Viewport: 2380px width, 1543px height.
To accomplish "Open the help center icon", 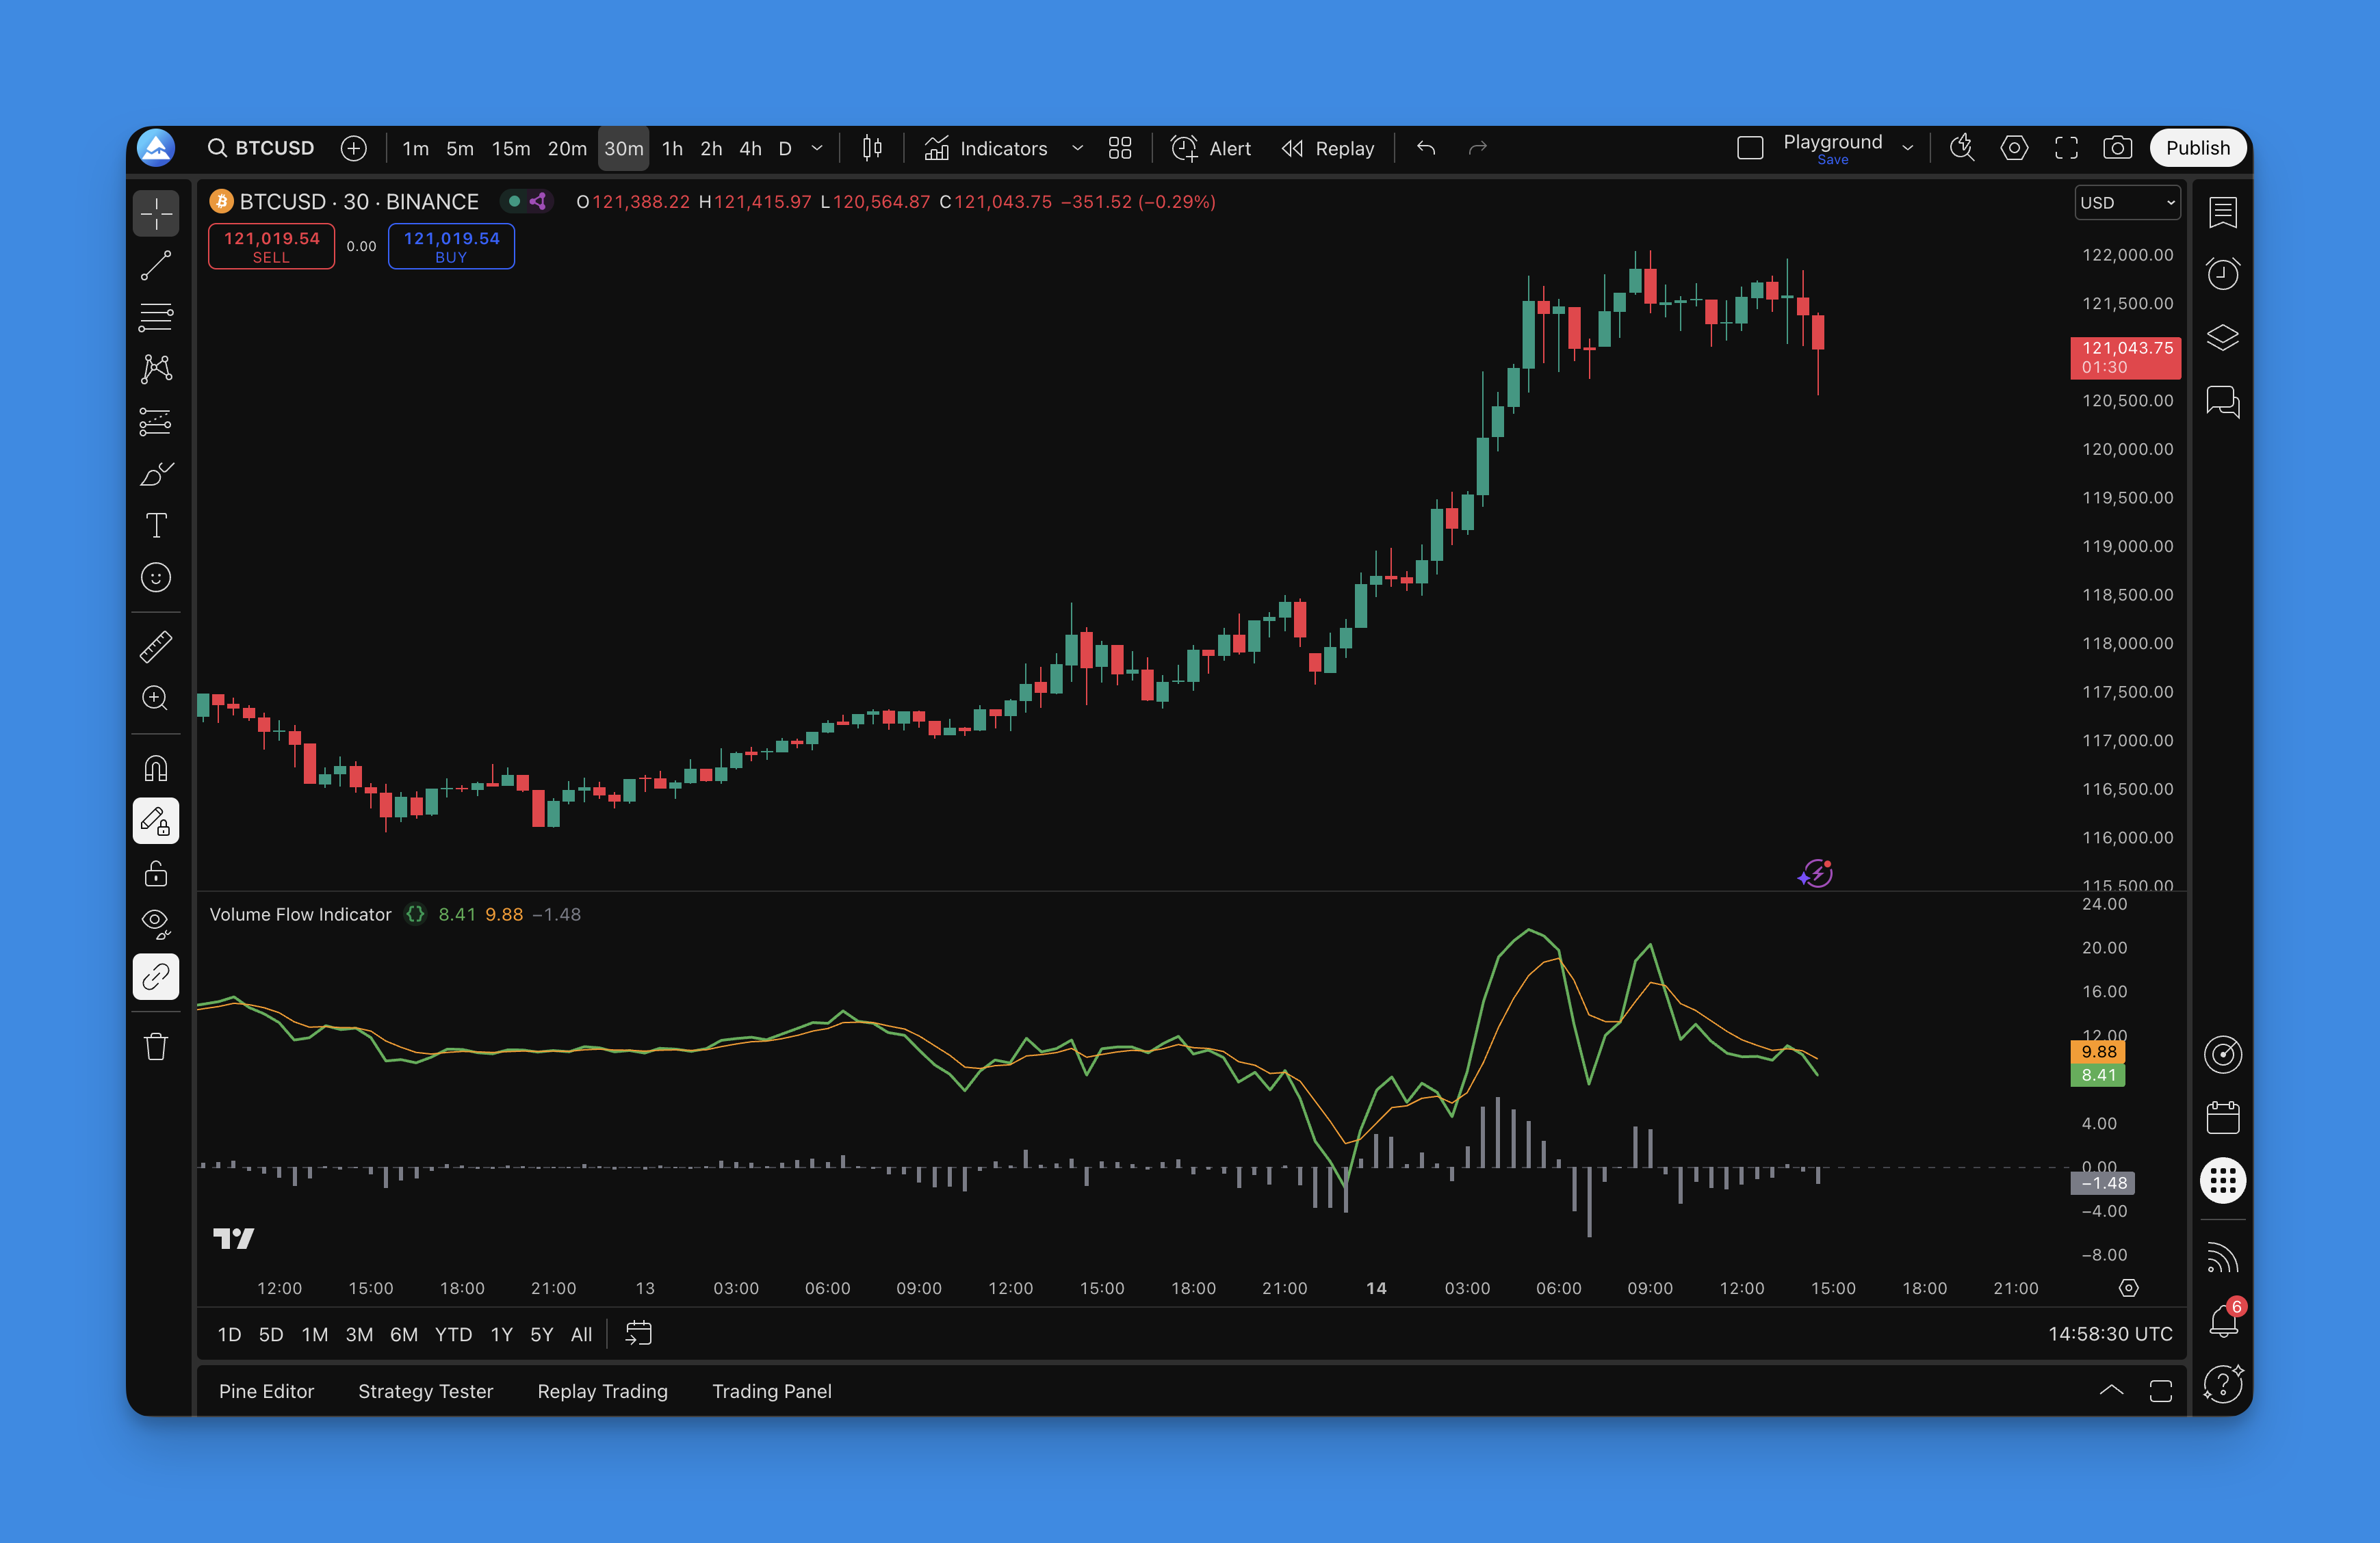I will (x=2223, y=1385).
